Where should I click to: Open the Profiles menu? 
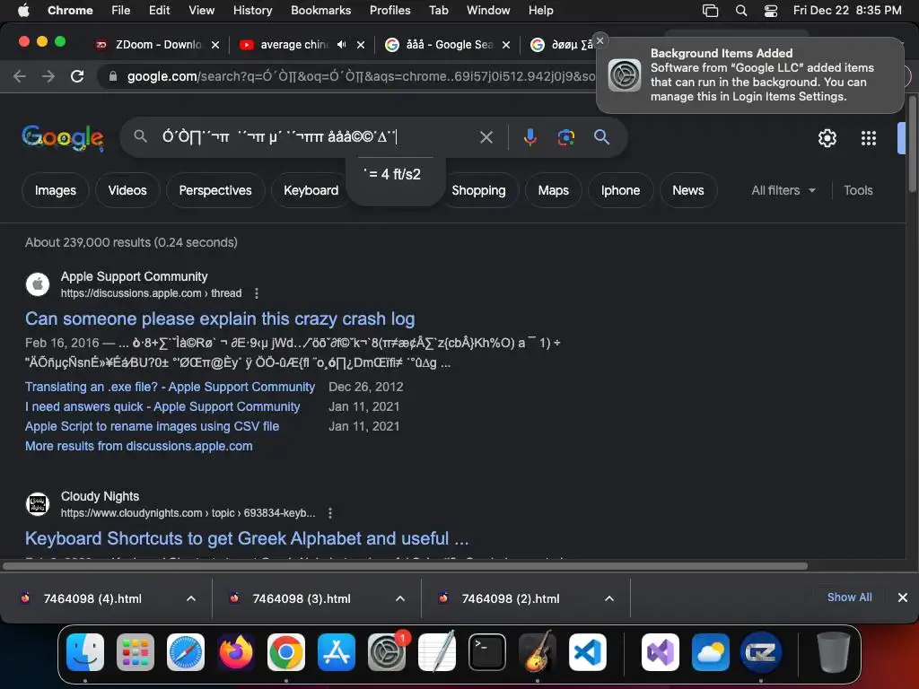[389, 10]
